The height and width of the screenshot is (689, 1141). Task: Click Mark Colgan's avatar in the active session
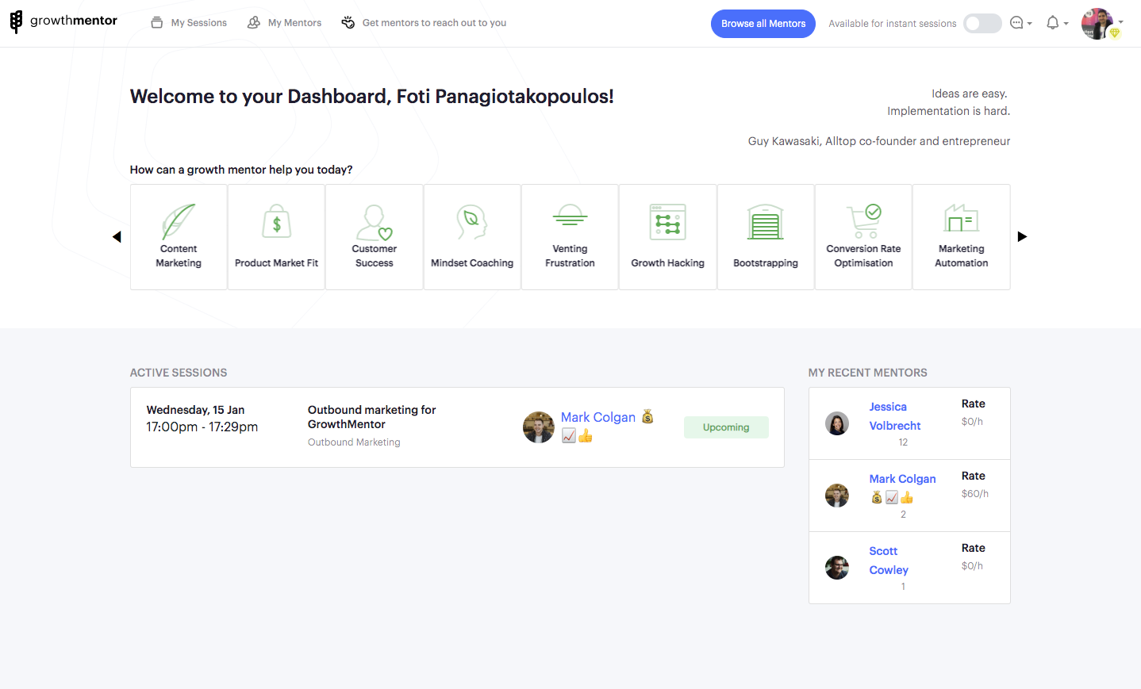539,427
